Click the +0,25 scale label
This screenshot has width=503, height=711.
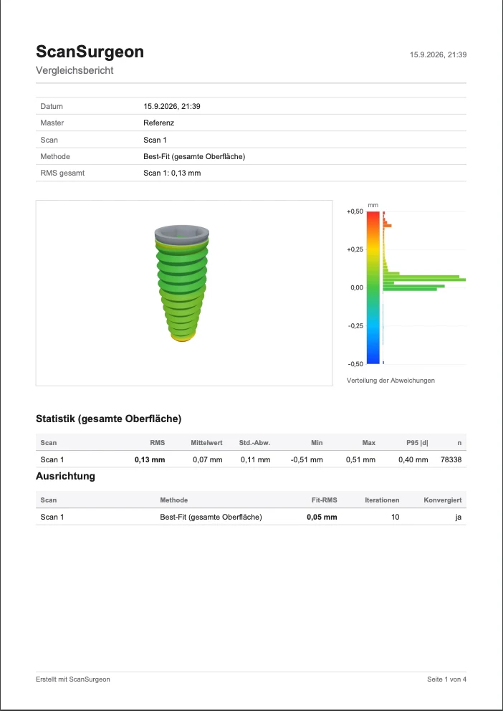pos(355,250)
